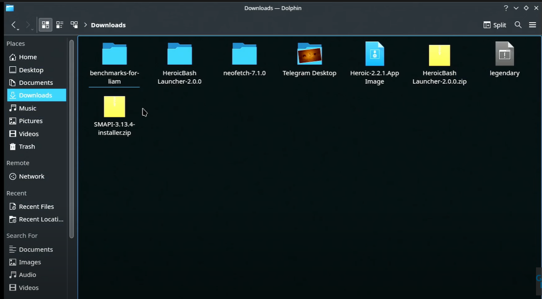Open Documents under Places
This screenshot has height=299, width=542.
(36, 82)
